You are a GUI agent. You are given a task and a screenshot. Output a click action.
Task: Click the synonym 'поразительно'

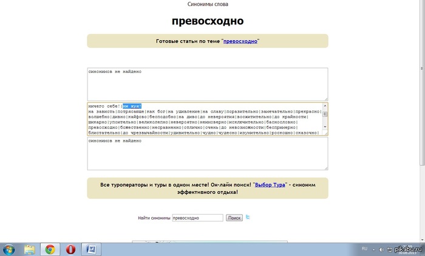pyautogui.click(x=242, y=111)
